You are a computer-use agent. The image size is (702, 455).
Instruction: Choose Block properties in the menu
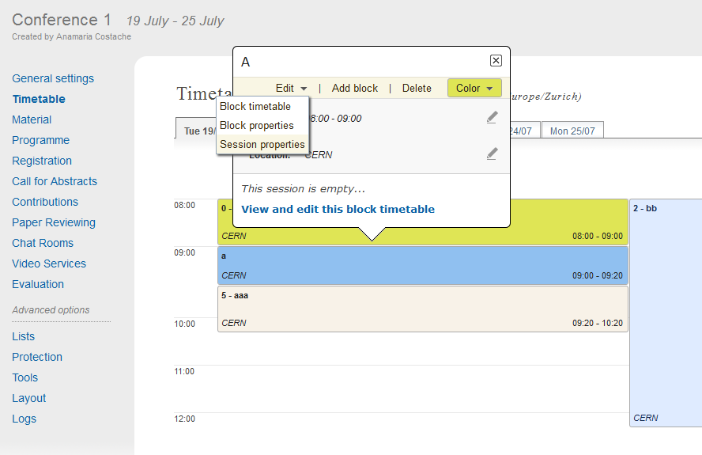click(257, 126)
